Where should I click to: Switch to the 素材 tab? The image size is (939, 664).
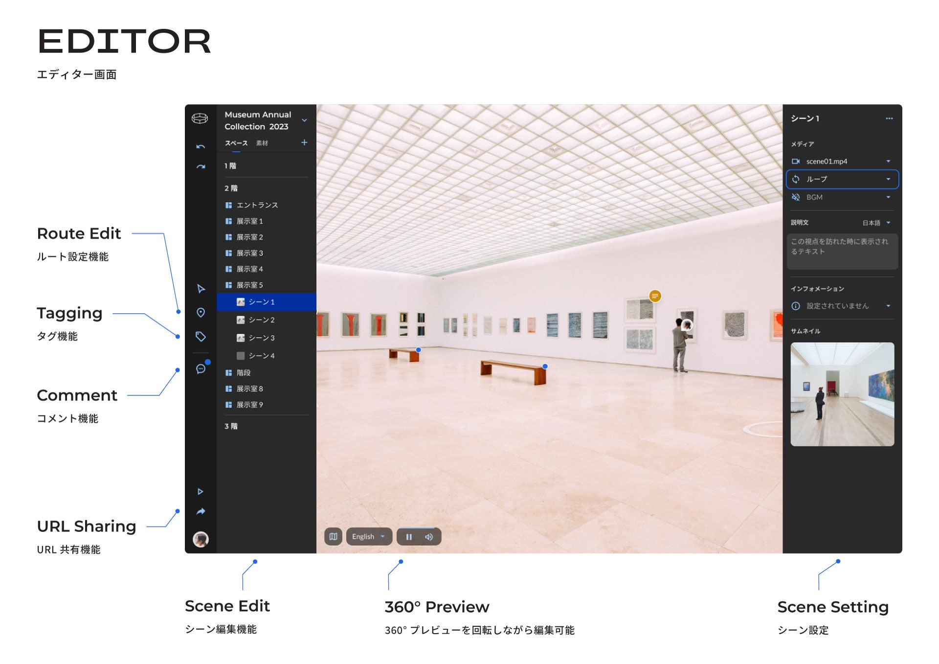(262, 143)
